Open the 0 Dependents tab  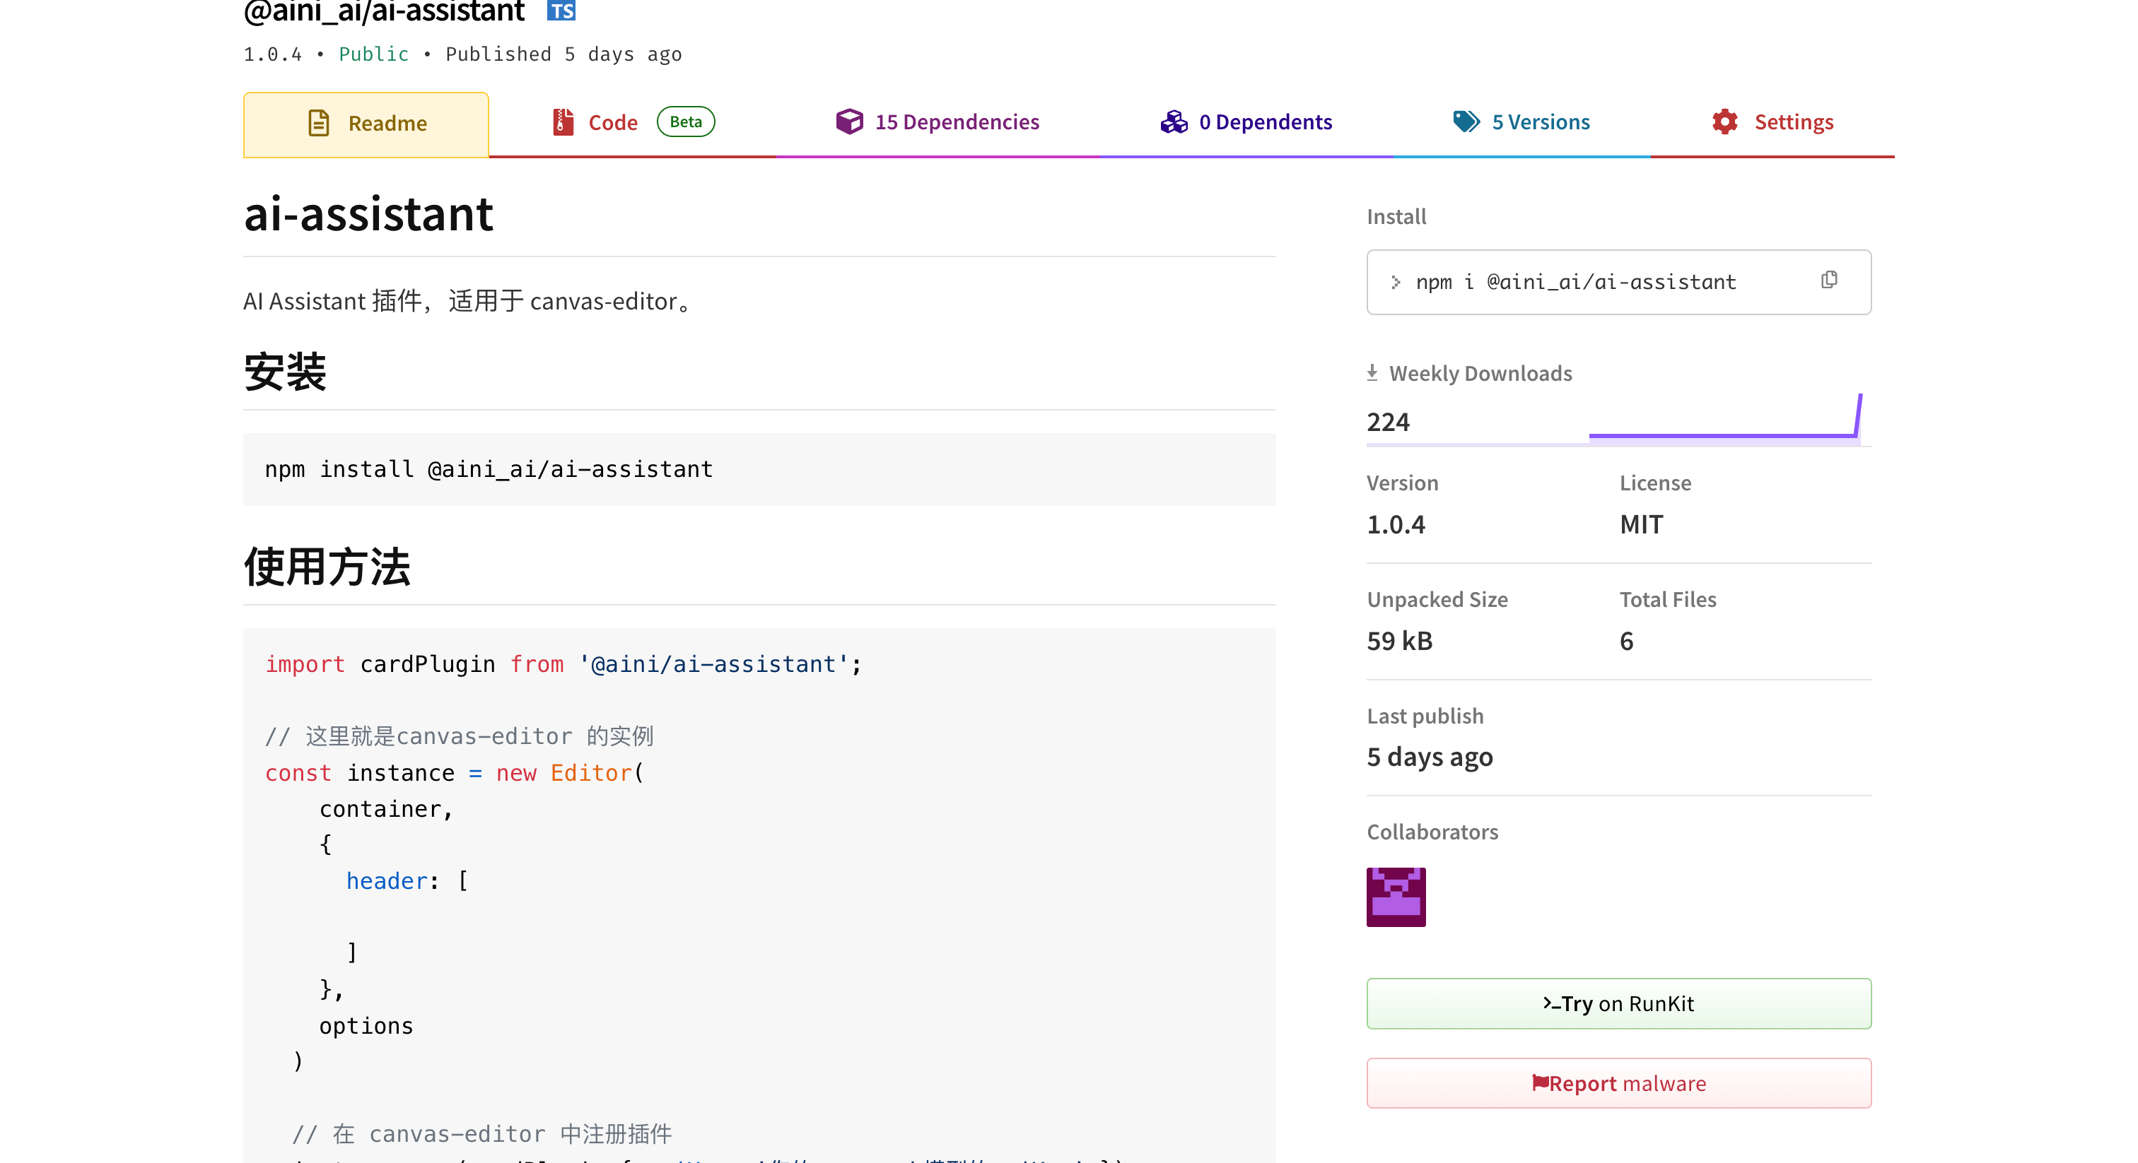[x=1265, y=122]
